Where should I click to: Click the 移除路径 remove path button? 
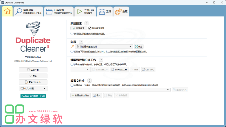tap(121, 95)
